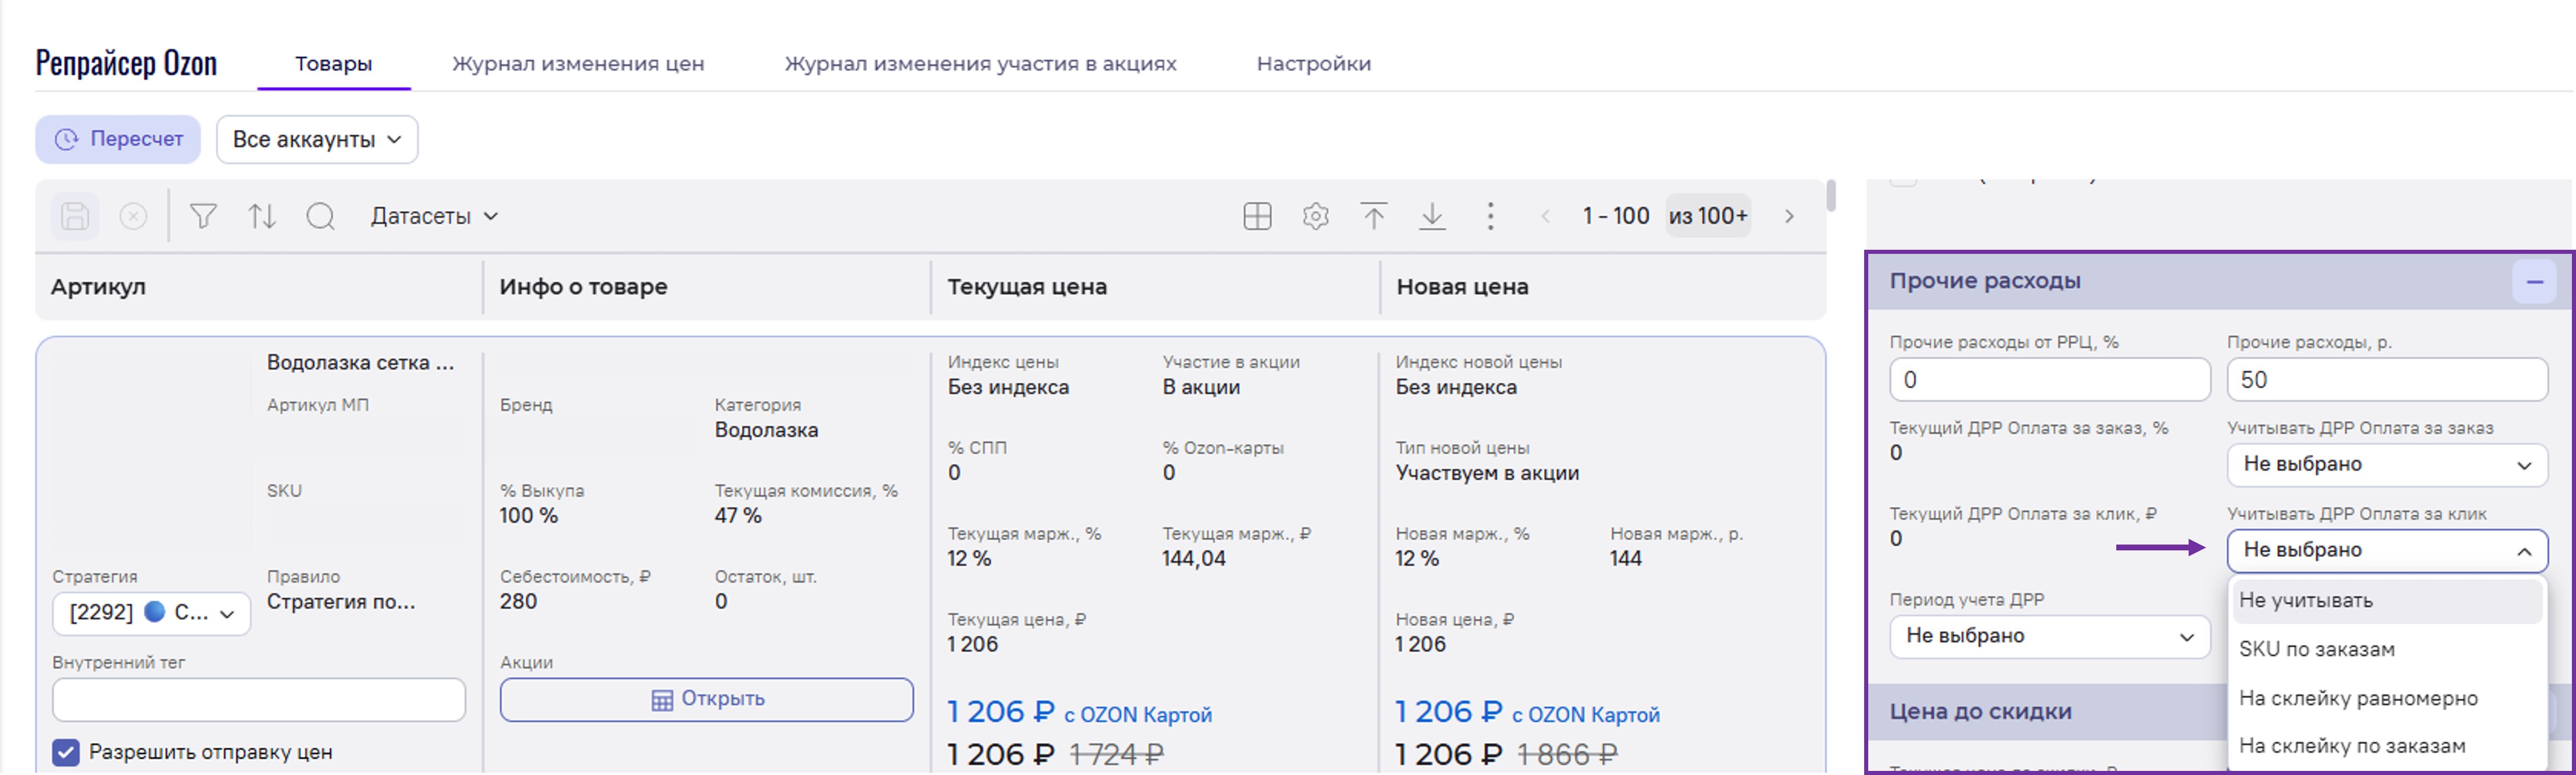Click the 'Прочие расходы, р.' input field
Viewport: 2576px width, 775px height.
[2386, 380]
